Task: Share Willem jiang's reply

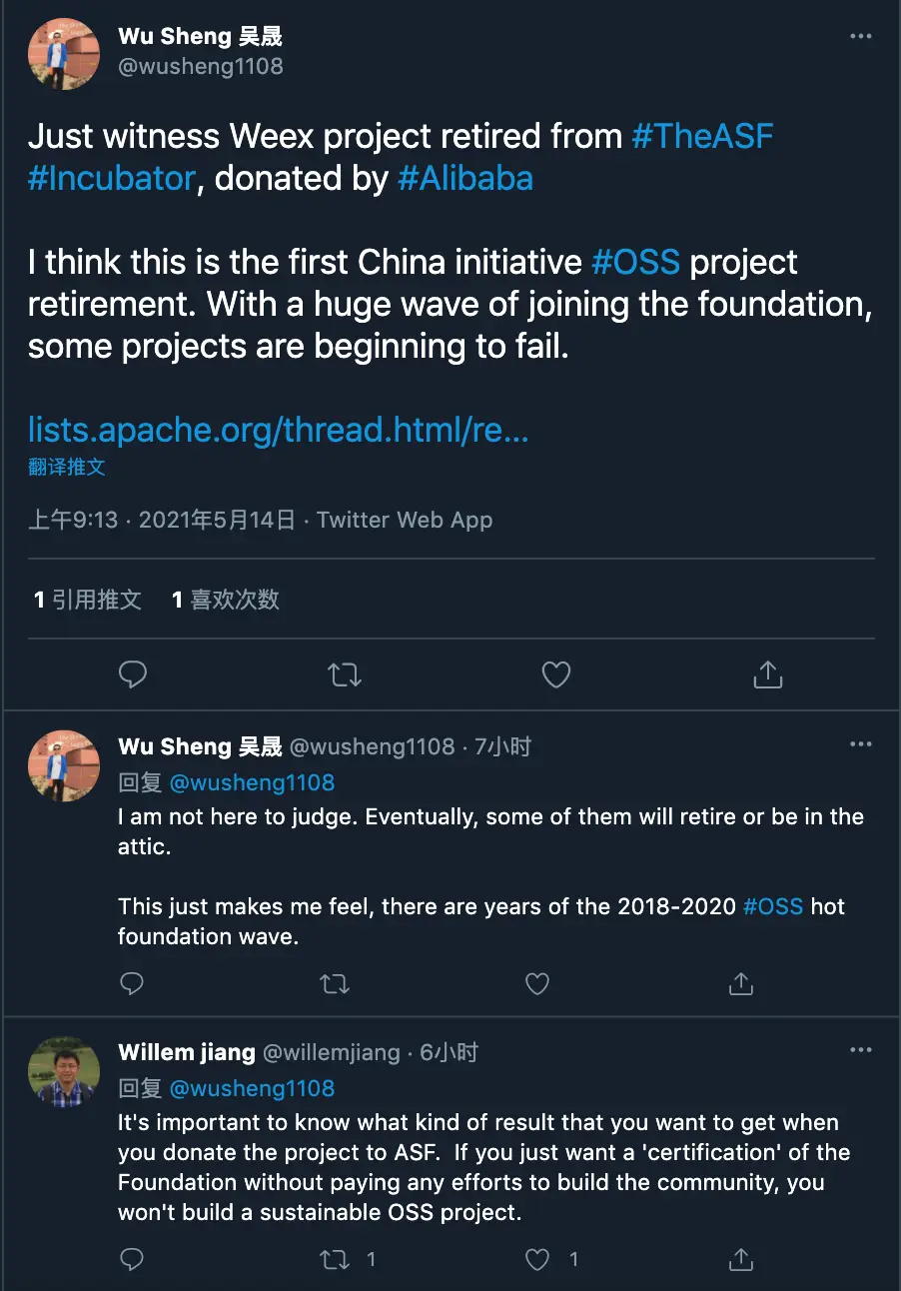Action: pyautogui.click(x=740, y=1259)
